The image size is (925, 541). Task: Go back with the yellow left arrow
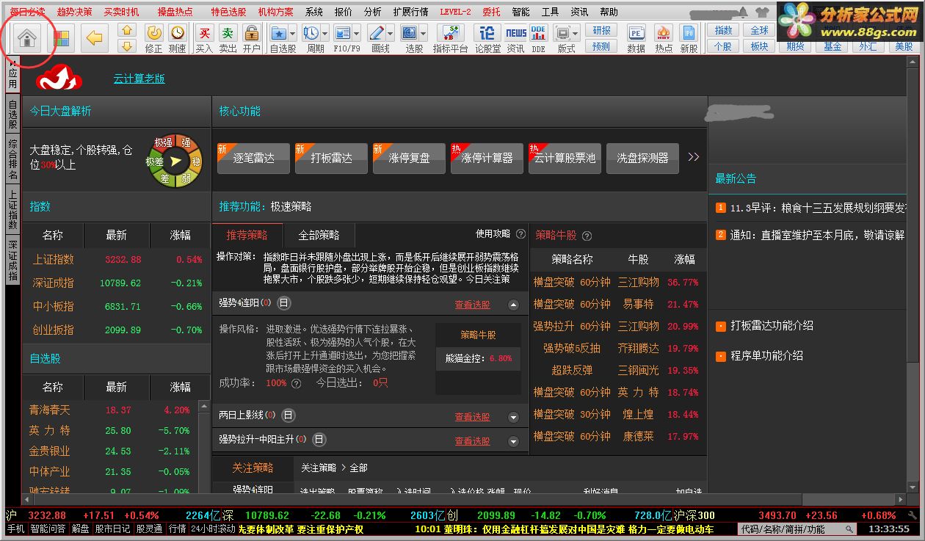pyautogui.click(x=95, y=38)
